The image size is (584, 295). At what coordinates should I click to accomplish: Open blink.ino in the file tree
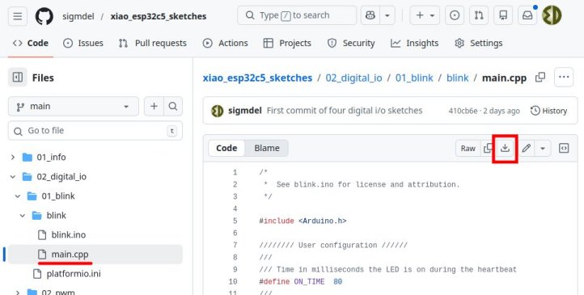(69, 234)
